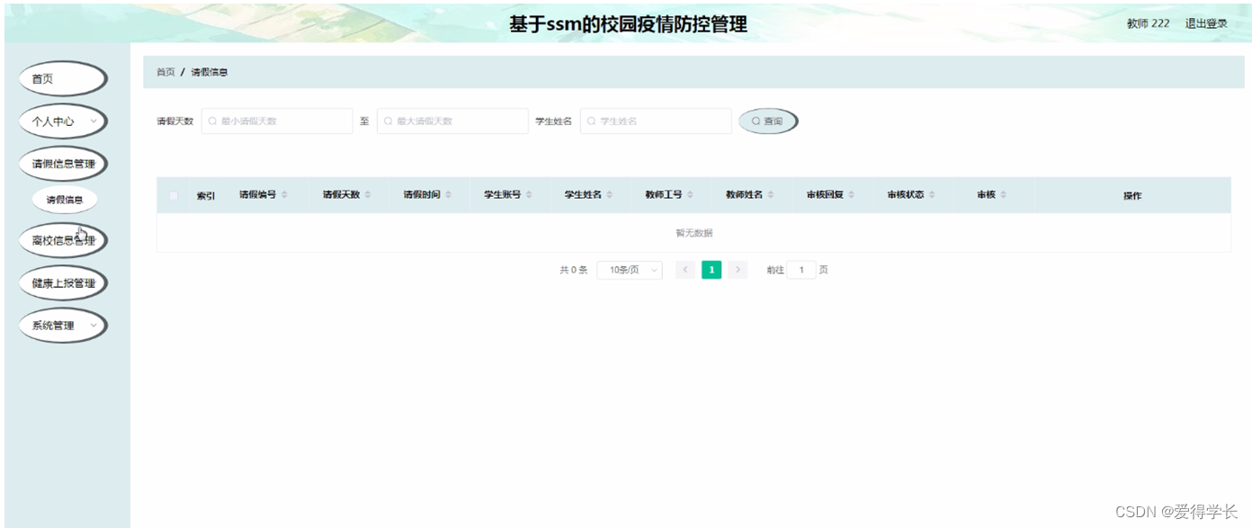1252x528 pixels.
Task: Open 首页 in the sidebar
Action: [63, 78]
